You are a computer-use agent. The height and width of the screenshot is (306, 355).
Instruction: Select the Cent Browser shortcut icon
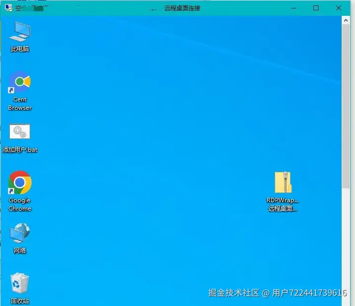click(x=20, y=82)
